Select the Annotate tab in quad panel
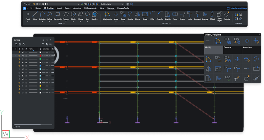264x140 pixels. pos(251,50)
